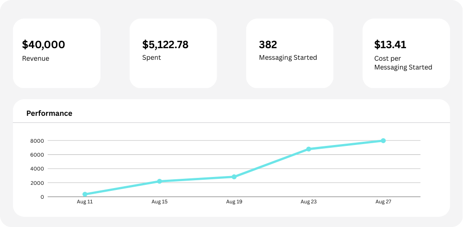Select the Messaging Started label
Image resolution: width=463 pixels, height=227 pixels.
tap(288, 58)
